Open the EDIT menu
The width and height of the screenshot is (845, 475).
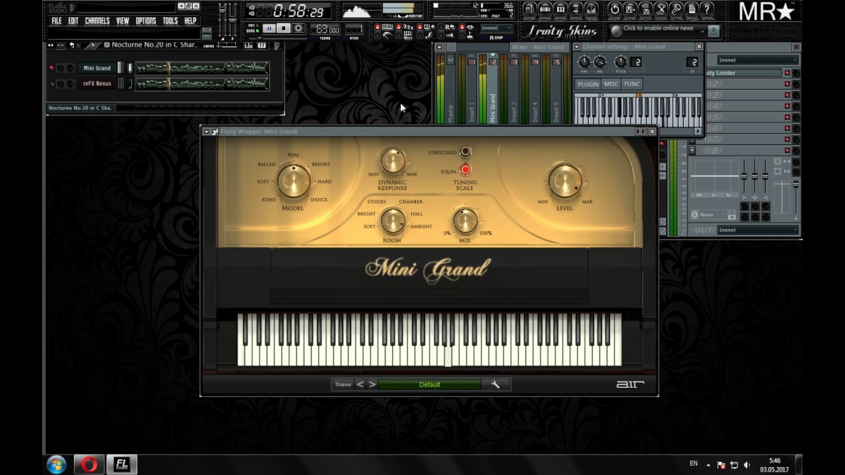(73, 20)
